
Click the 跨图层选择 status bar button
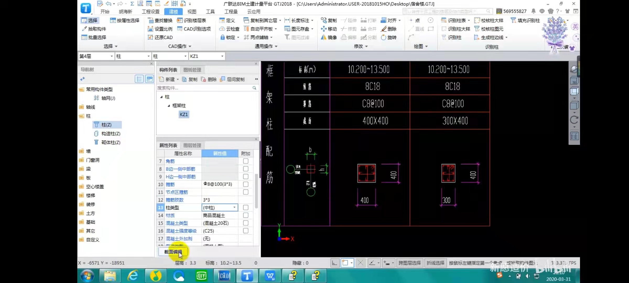pos(409,263)
